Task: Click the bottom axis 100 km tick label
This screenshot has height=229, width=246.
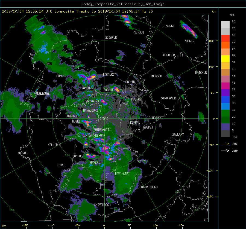Action: point(155,225)
